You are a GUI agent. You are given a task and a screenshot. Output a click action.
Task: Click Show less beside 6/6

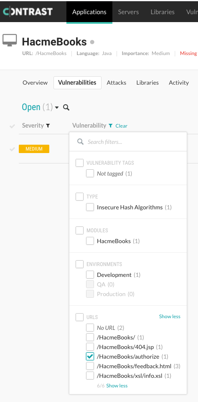click(117, 386)
